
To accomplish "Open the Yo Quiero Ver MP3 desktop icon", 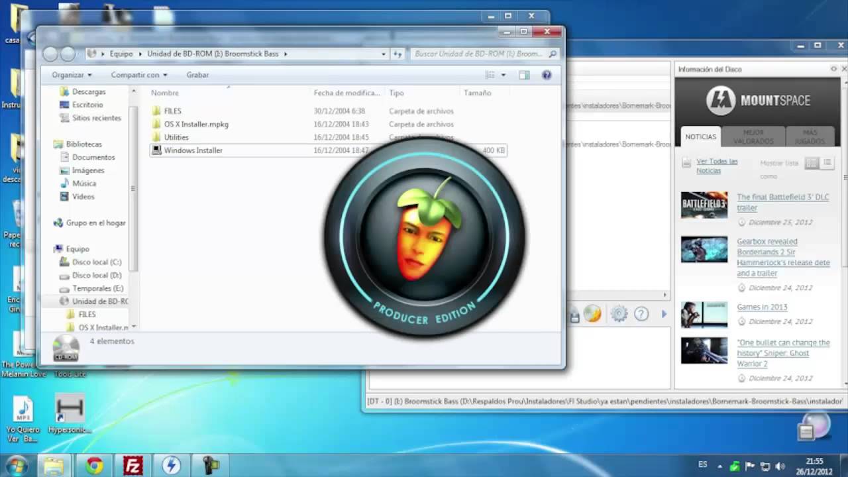I will [x=23, y=419].
